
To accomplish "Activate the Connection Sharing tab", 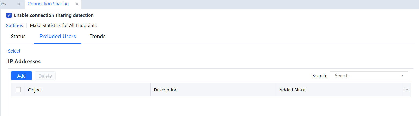I will pyautogui.click(x=48, y=4).
